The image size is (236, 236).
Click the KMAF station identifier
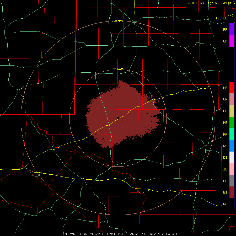point(135,234)
